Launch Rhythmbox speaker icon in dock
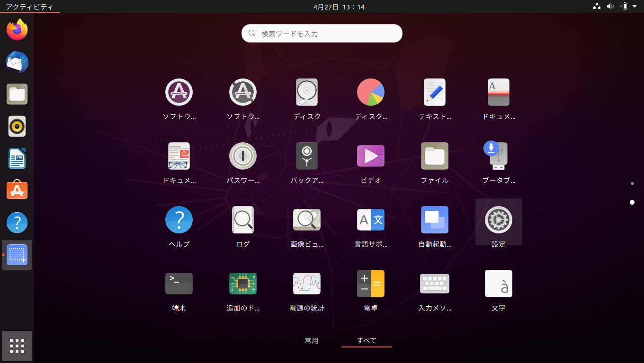 [17, 126]
